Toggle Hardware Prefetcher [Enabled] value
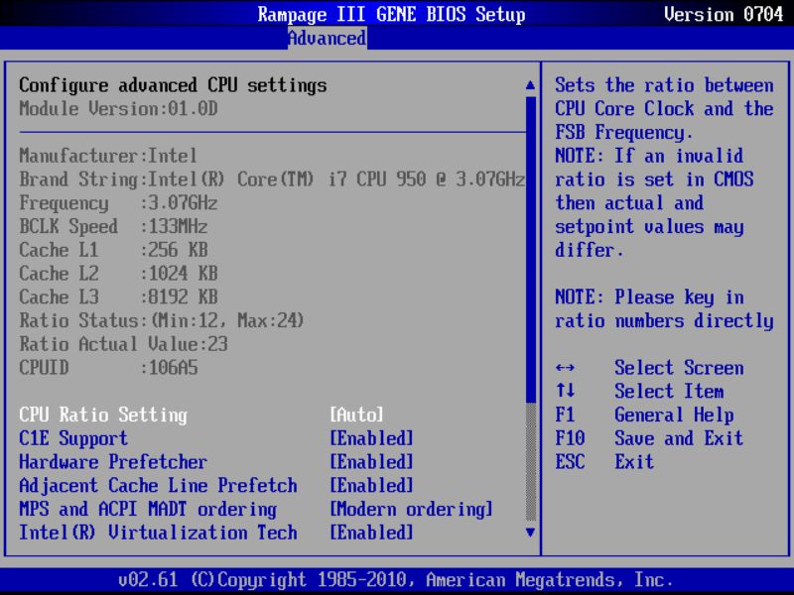794x595 pixels. [x=371, y=461]
